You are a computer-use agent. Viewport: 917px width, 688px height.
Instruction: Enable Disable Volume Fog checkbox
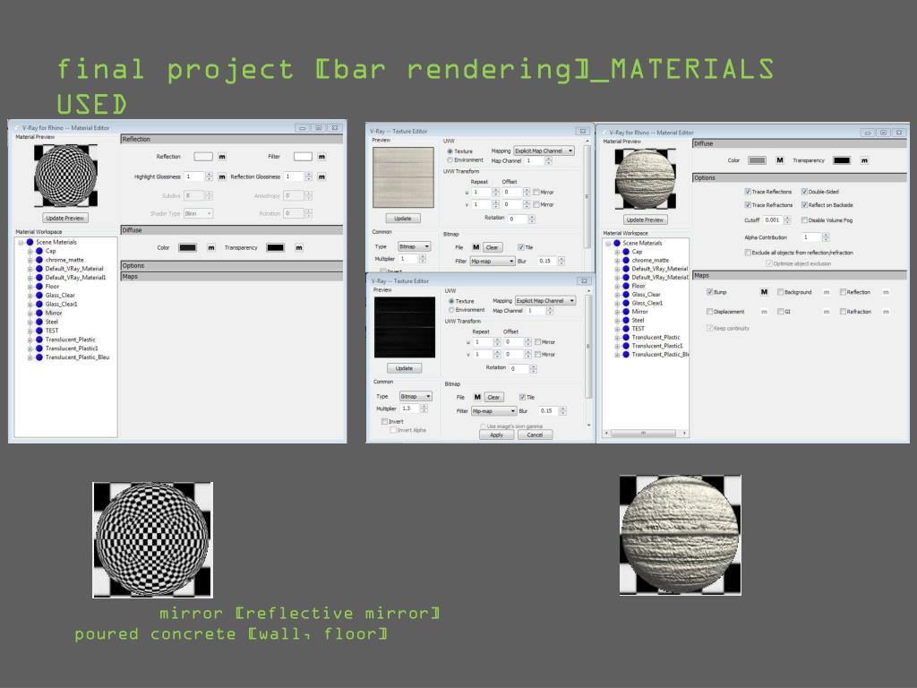pos(804,220)
